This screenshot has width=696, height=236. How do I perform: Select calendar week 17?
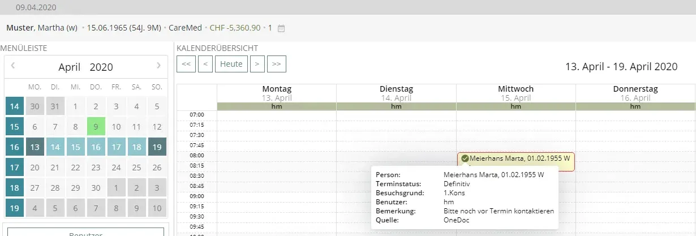14,168
